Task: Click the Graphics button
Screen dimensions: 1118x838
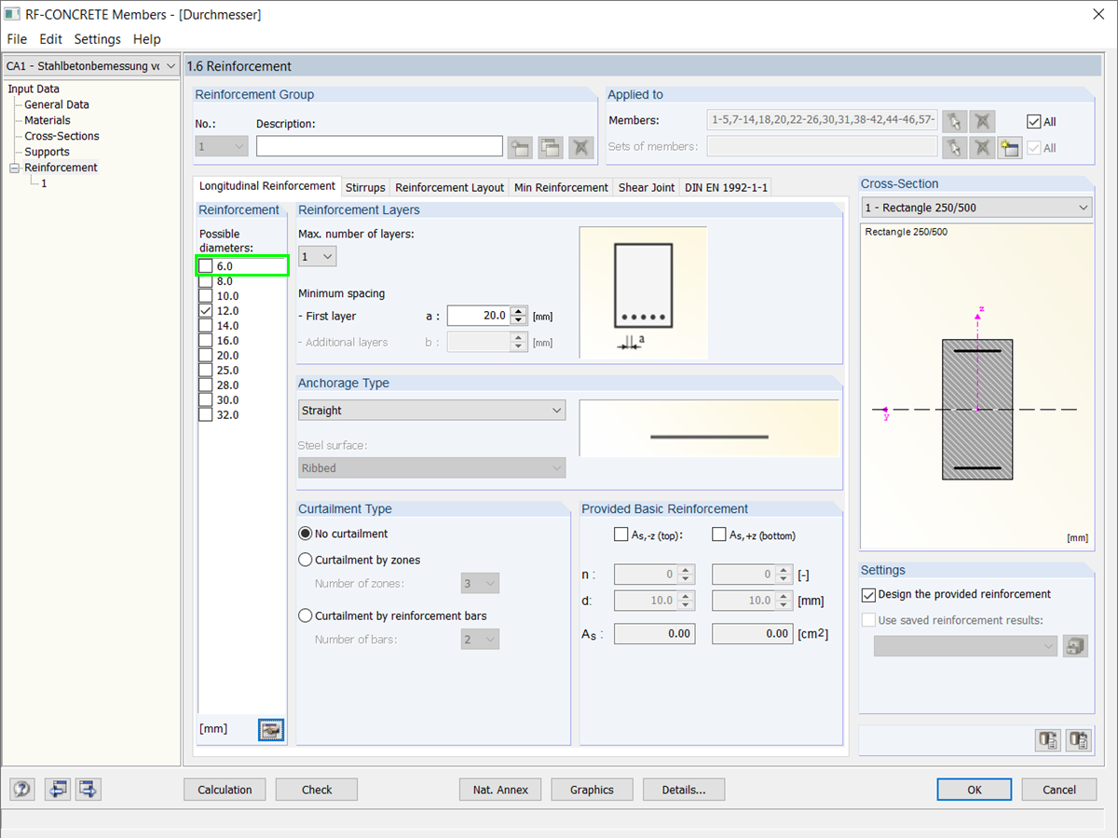Action: coord(592,790)
